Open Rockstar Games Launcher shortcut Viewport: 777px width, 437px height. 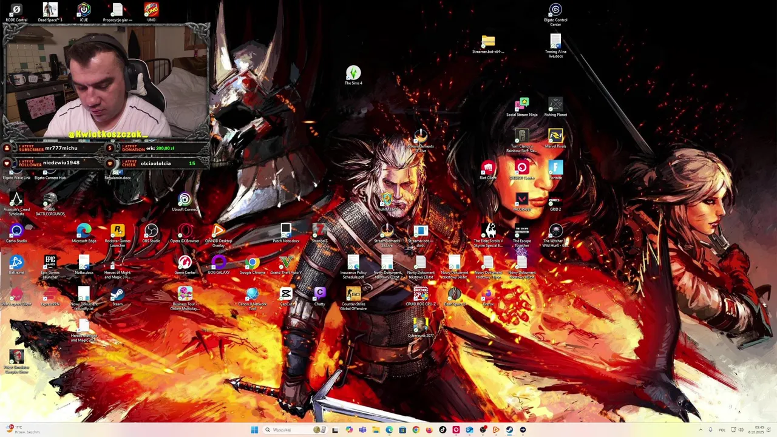118,235
